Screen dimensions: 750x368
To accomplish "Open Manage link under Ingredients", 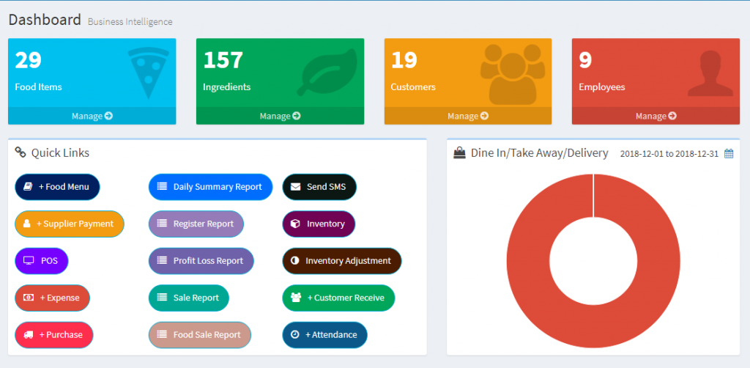I will [x=280, y=116].
